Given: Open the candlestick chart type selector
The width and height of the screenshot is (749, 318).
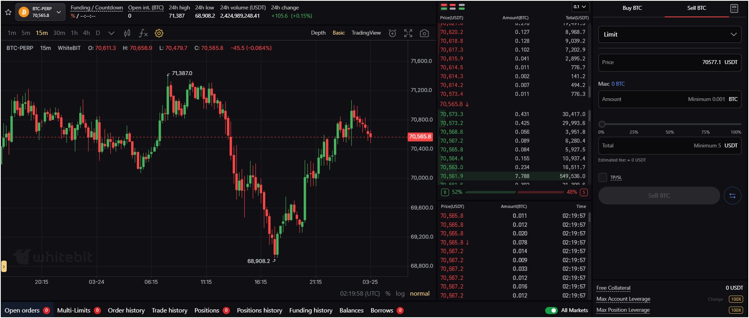Looking at the screenshot, I should (x=127, y=33).
